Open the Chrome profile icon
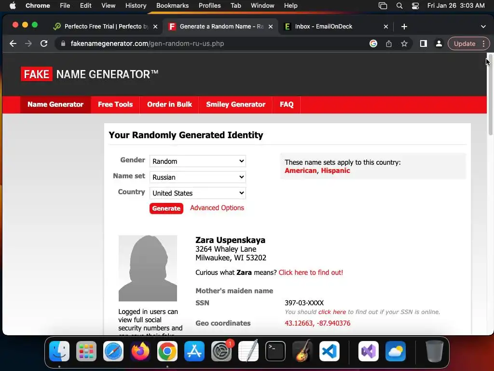The image size is (494, 371). pos(439,43)
